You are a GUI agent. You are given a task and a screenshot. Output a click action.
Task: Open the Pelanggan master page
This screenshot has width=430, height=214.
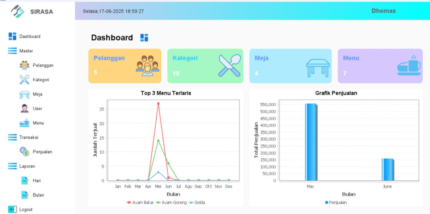click(x=43, y=66)
